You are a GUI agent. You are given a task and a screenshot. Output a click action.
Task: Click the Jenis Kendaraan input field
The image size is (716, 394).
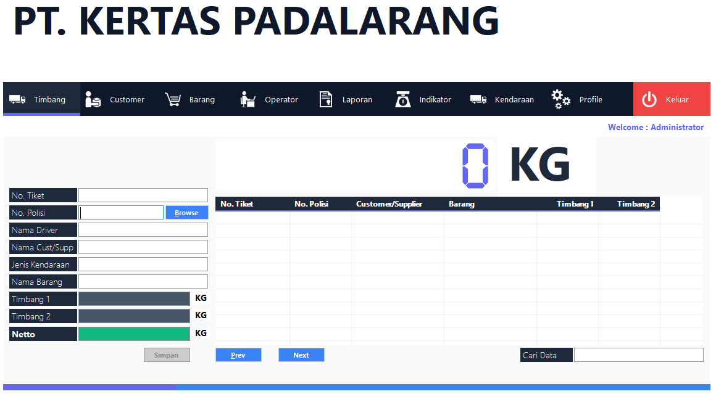coord(143,264)
